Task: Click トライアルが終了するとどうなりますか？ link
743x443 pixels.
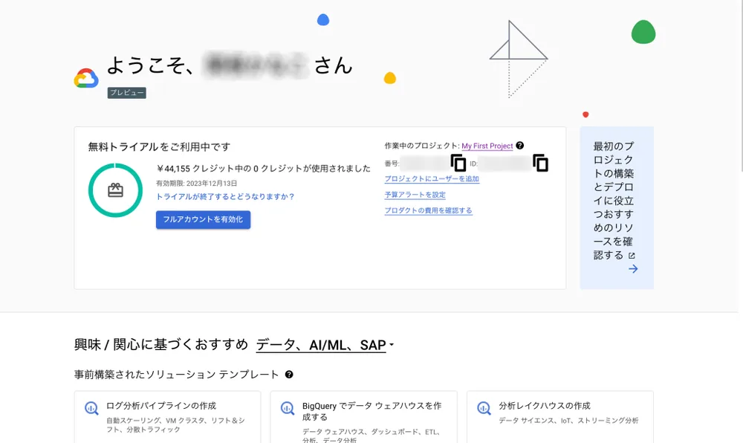Action: (226, 197)
